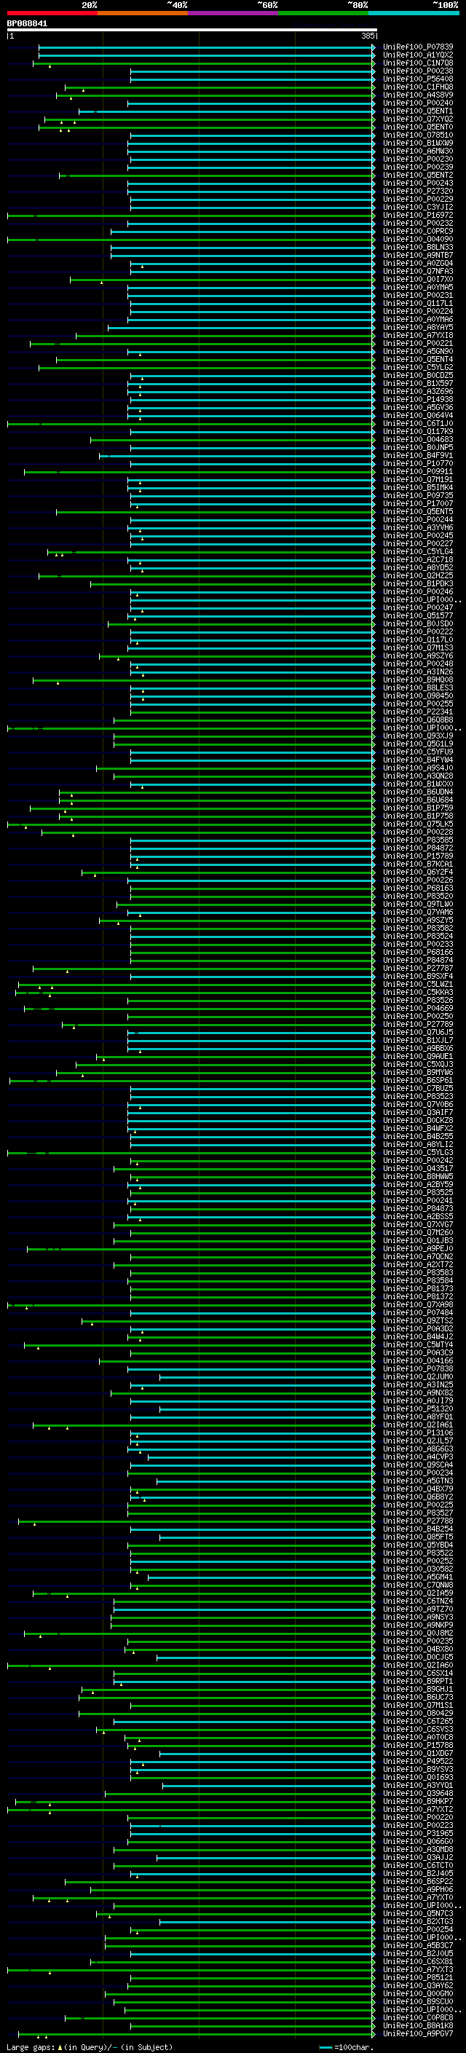The width and height of the screenshot is (466, 2053).
Task: Click the green ~80% identity scale segment
Action: click(x=323, y=13)
